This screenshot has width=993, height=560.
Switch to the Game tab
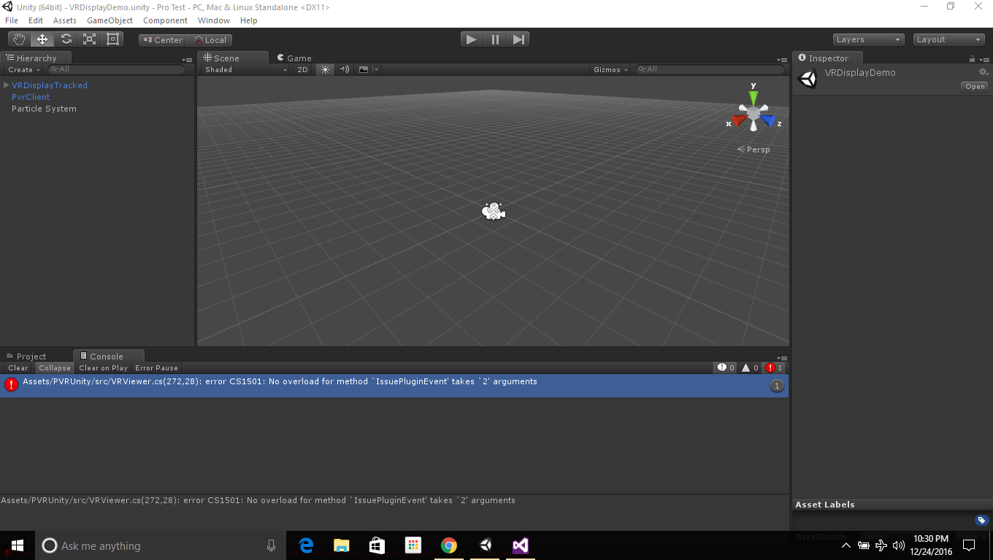click(x=294, y=58)
